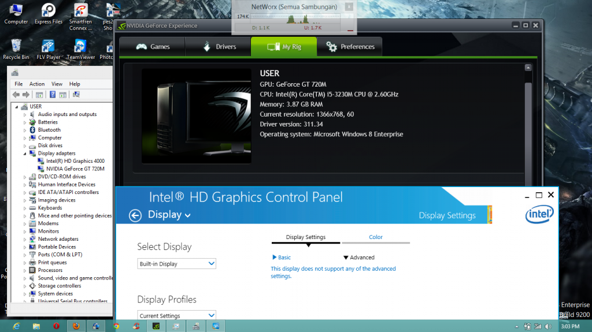This screenshot has height=332, width=592.
Task: Select Intel(R) HD Graphics 4000 device
Action: click(75, 161)
